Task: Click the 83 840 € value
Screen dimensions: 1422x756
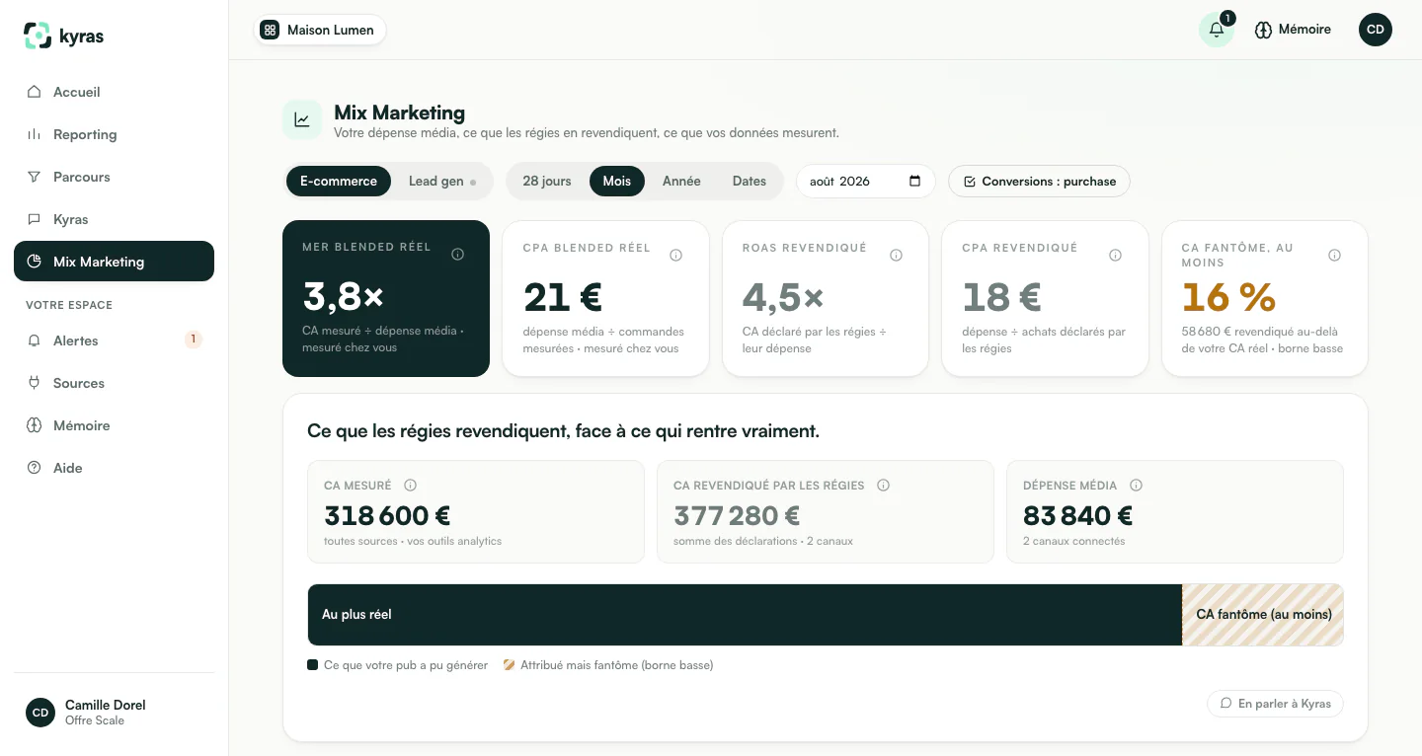Action: [x=1077, y=515]
